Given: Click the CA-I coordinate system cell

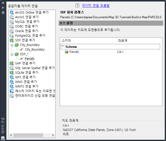Looking at the screenshot, I should (x=120, y=52).
